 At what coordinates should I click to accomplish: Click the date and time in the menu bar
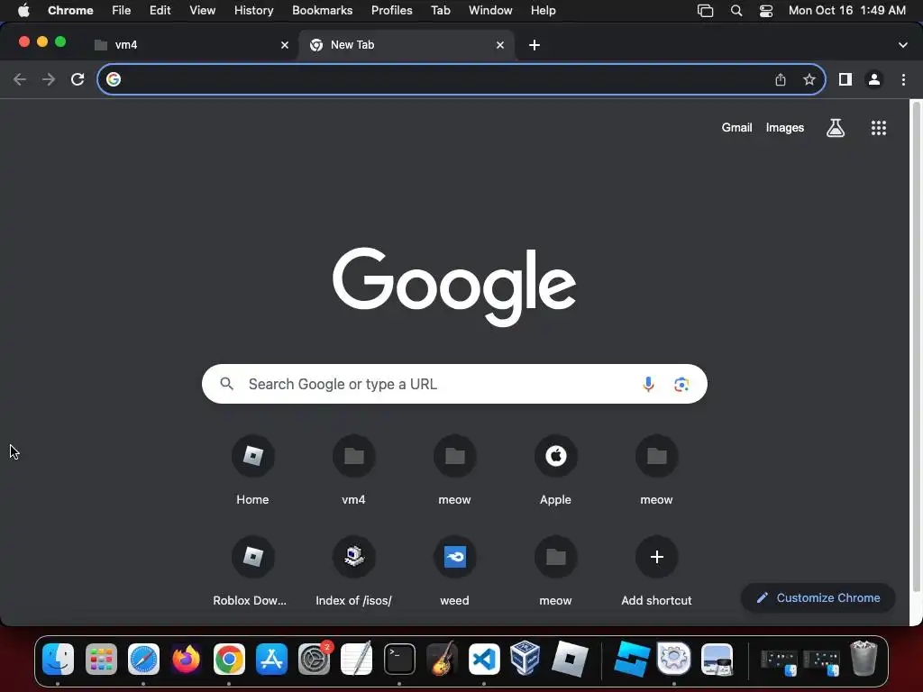(847, 11)
